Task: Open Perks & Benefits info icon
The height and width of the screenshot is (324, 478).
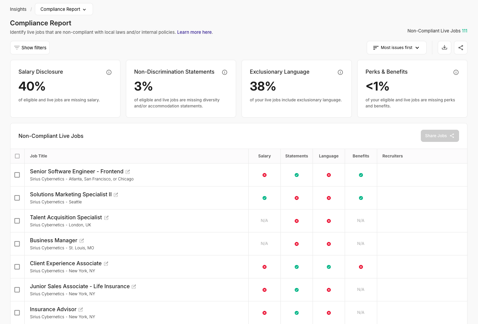Action: coord(456,72)
